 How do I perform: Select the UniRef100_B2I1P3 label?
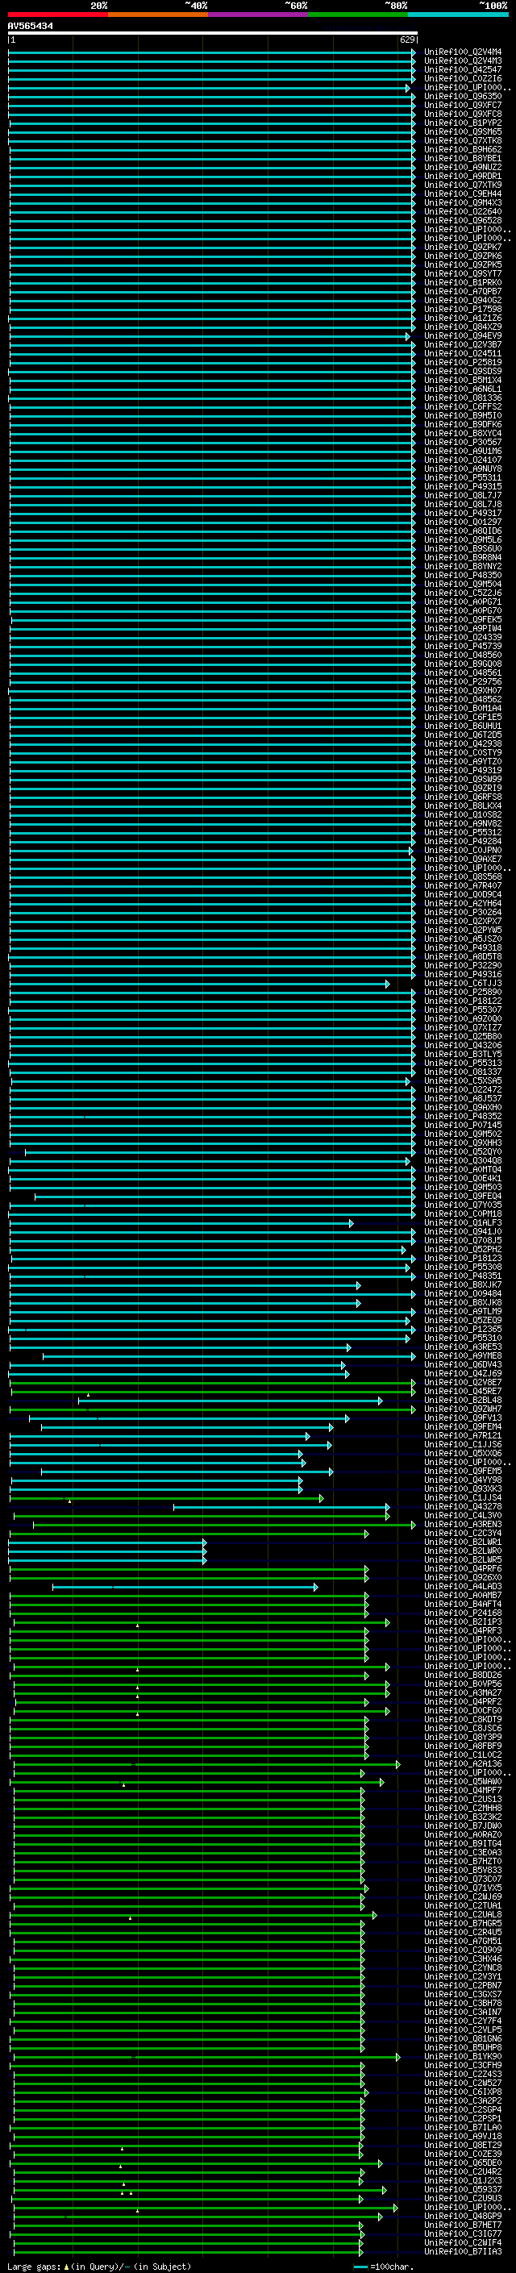tap(463, 1621)
